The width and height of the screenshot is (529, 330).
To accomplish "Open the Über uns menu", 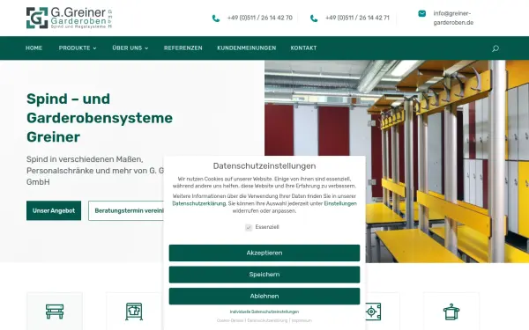I will (127, 48).
